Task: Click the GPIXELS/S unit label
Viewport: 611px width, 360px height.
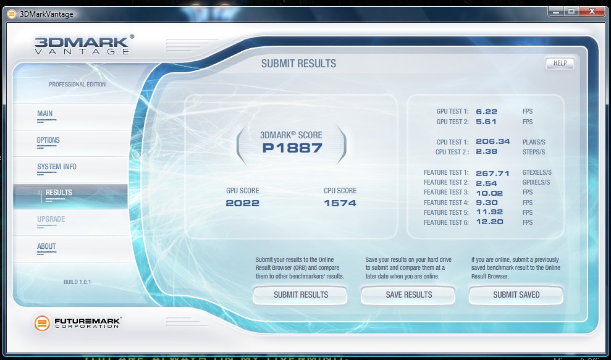Action: tap(536, 182)
